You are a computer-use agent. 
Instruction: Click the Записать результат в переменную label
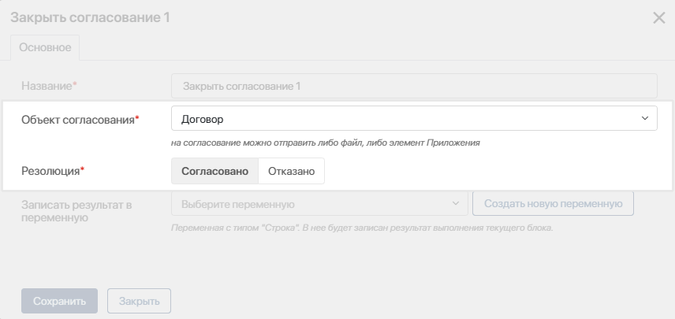point(76,211)
